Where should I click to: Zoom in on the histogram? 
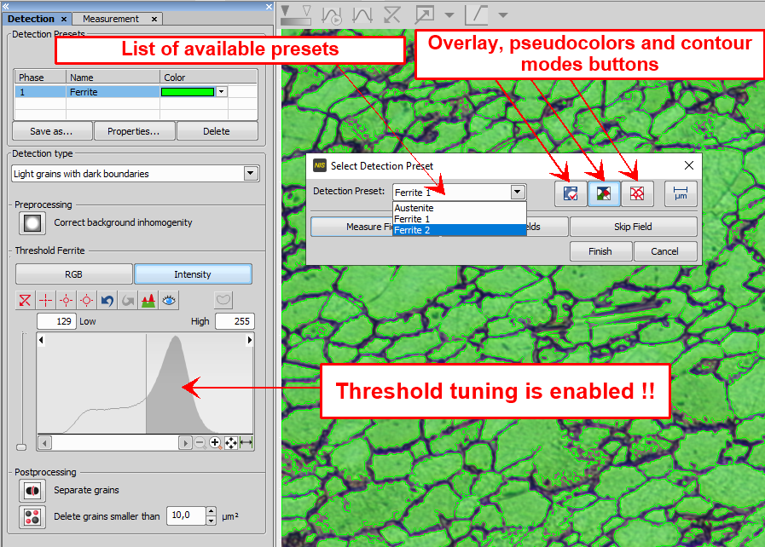(x=215, y=443)
